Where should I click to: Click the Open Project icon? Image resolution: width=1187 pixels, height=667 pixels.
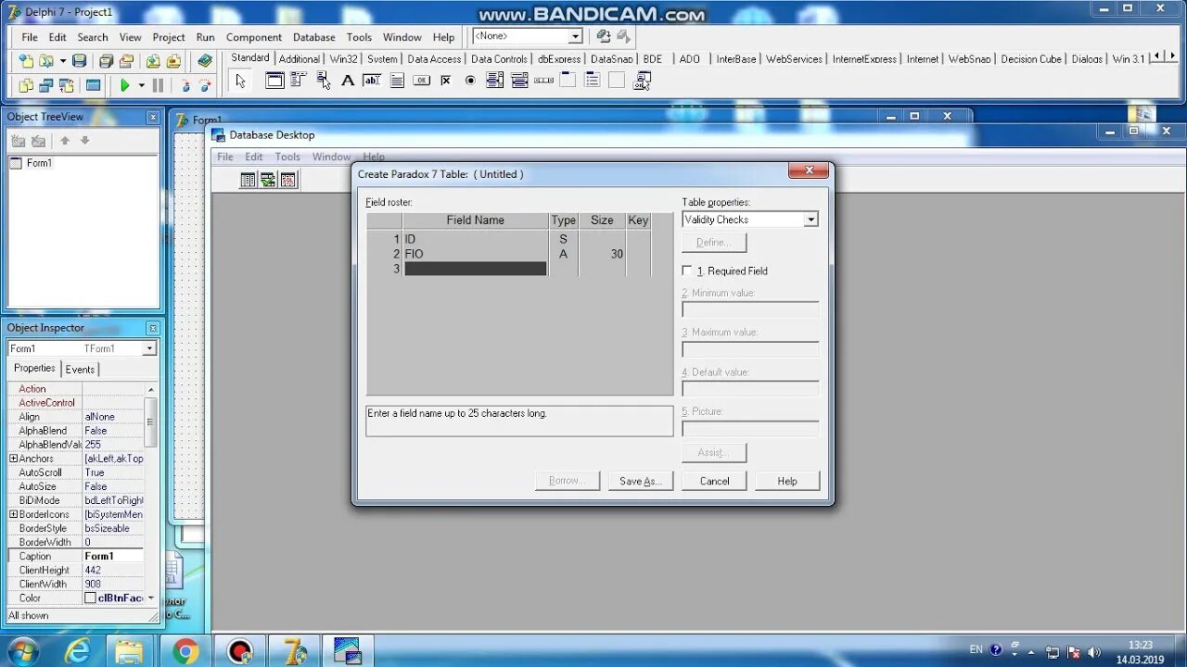[x=126, y=60]
